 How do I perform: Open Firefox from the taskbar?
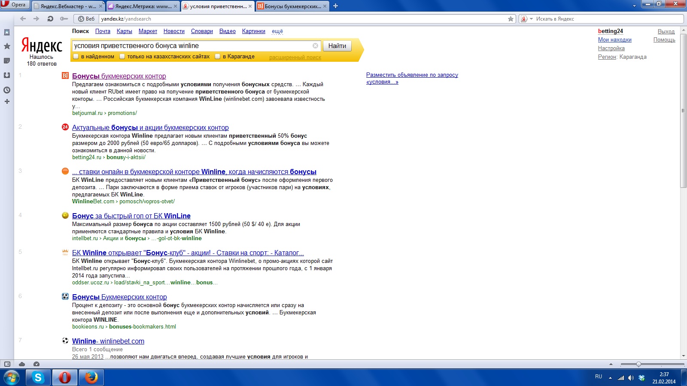pos(91,378)
